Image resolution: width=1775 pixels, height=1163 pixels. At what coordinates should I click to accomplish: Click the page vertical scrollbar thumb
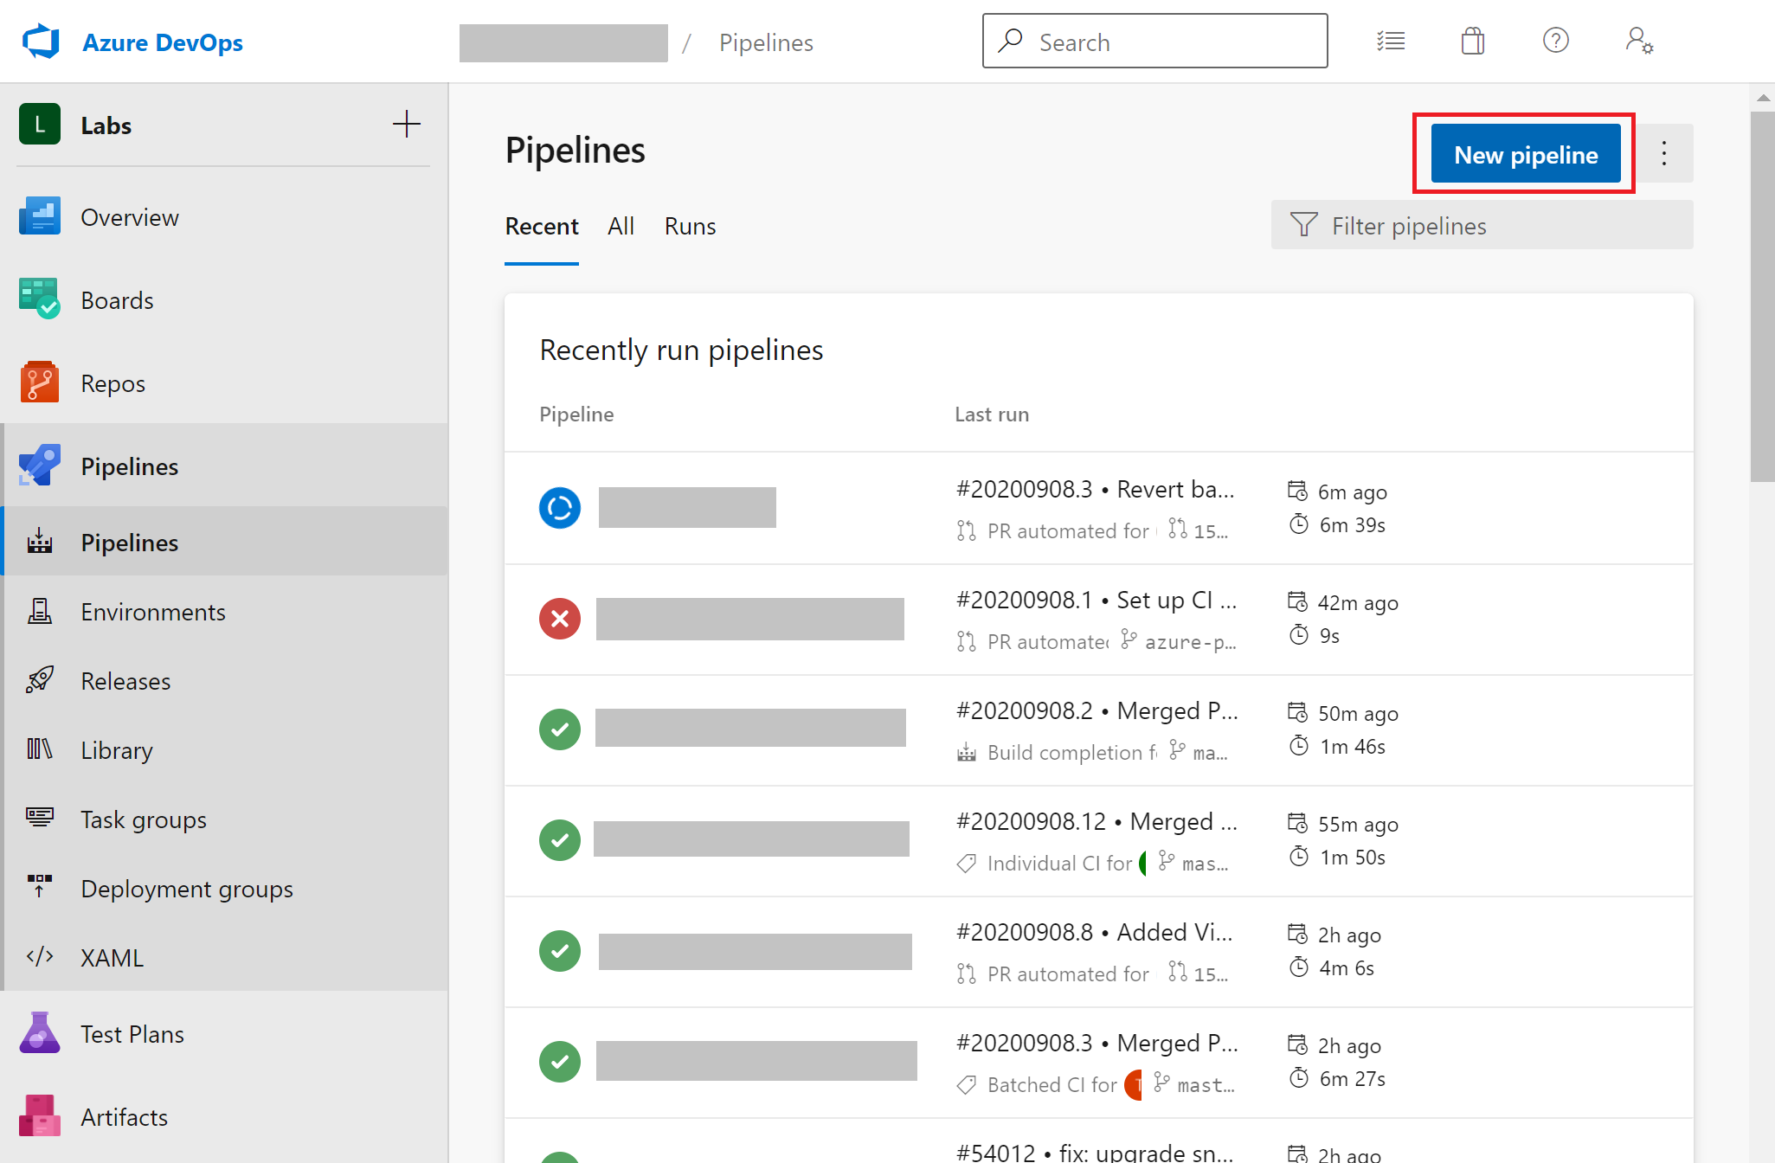coord(1763,296)
